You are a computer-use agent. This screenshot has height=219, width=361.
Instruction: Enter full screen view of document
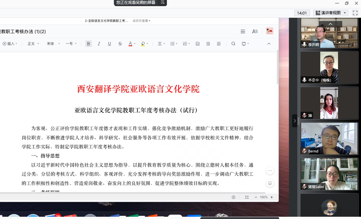pyautogui.click(x=247, y=197)
